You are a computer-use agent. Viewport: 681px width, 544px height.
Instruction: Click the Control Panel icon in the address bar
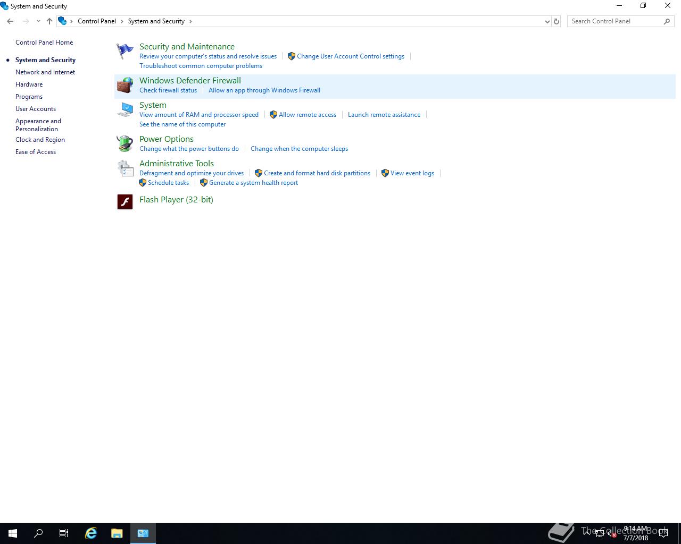coord(62,21)
